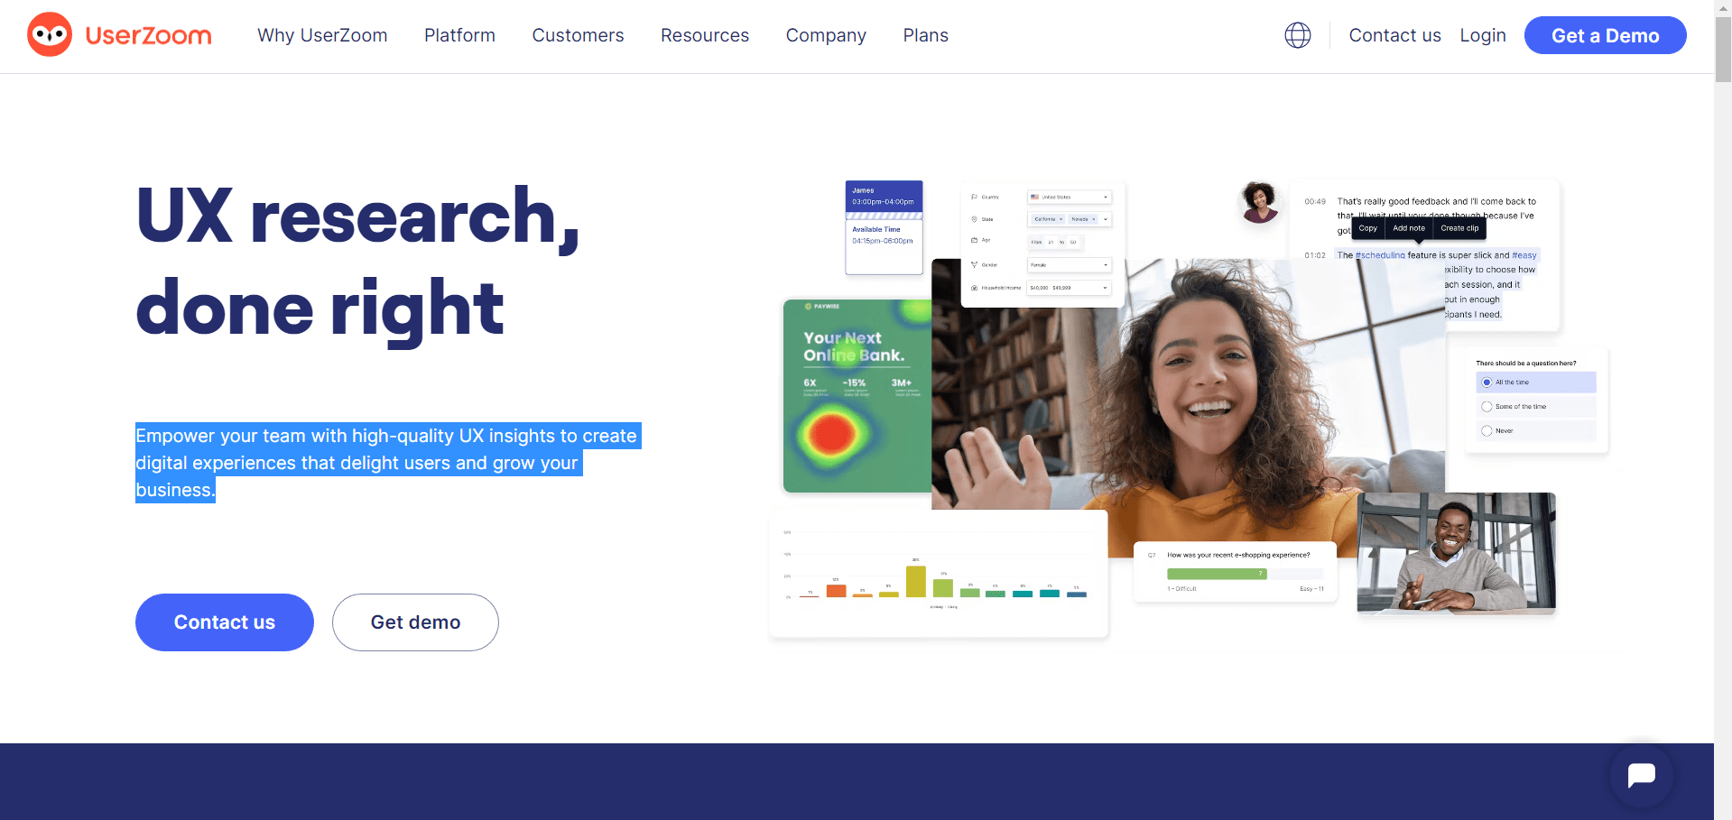This screenshot has height=820, width=1732.
Task: Open the chat bubble widget
Action: tap(1641, 775)
